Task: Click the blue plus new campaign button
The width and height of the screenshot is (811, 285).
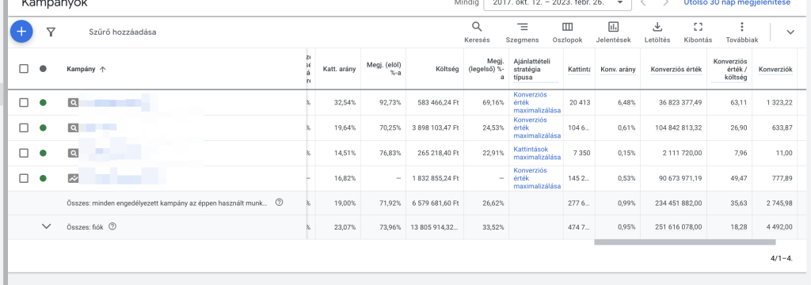Action: pos(21,32)
